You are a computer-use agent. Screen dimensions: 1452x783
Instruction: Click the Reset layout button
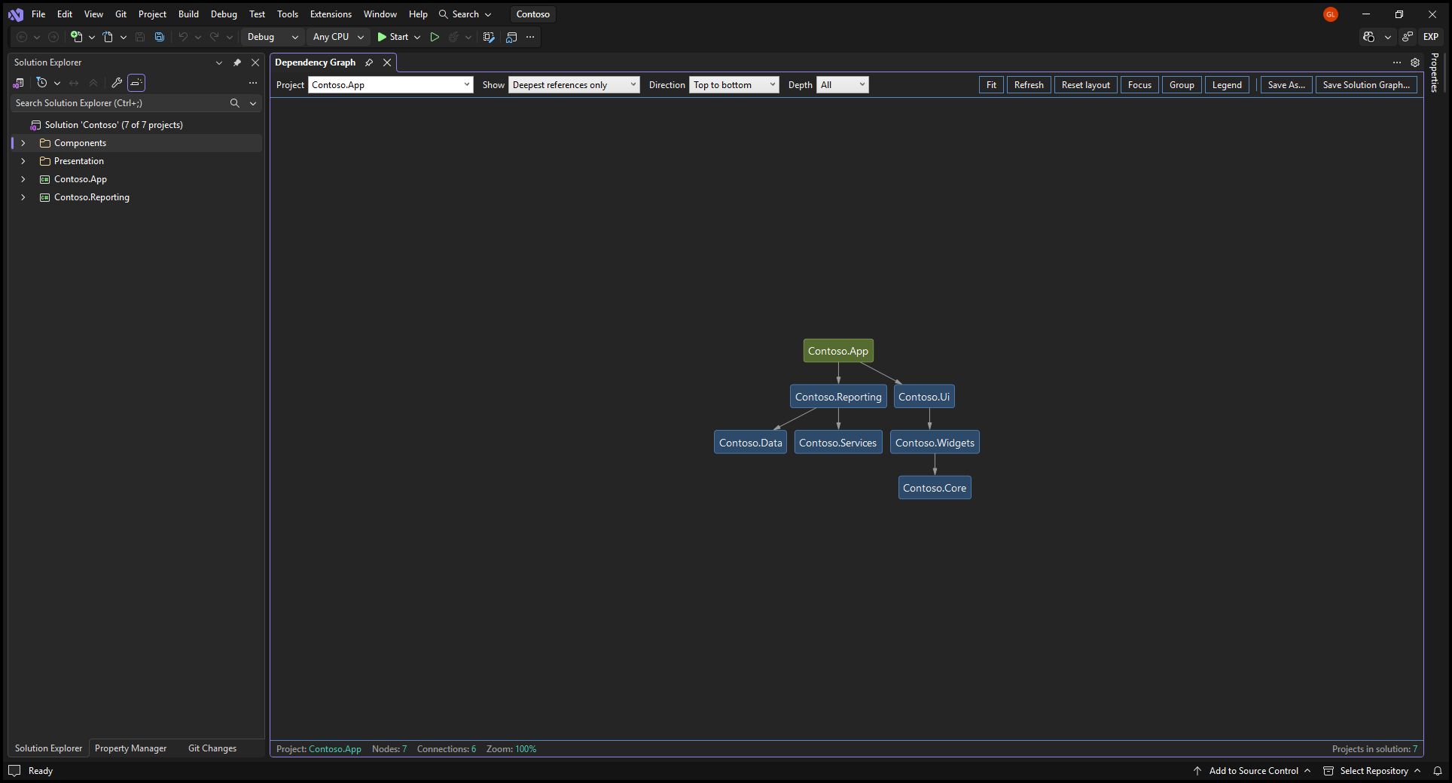(1085, 85)
